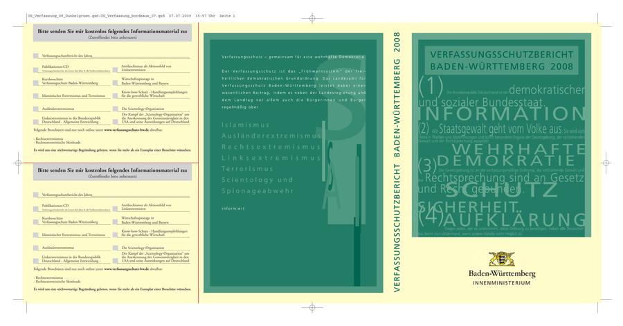Click the registration crosshair mark at the page top

pos(311,17)
